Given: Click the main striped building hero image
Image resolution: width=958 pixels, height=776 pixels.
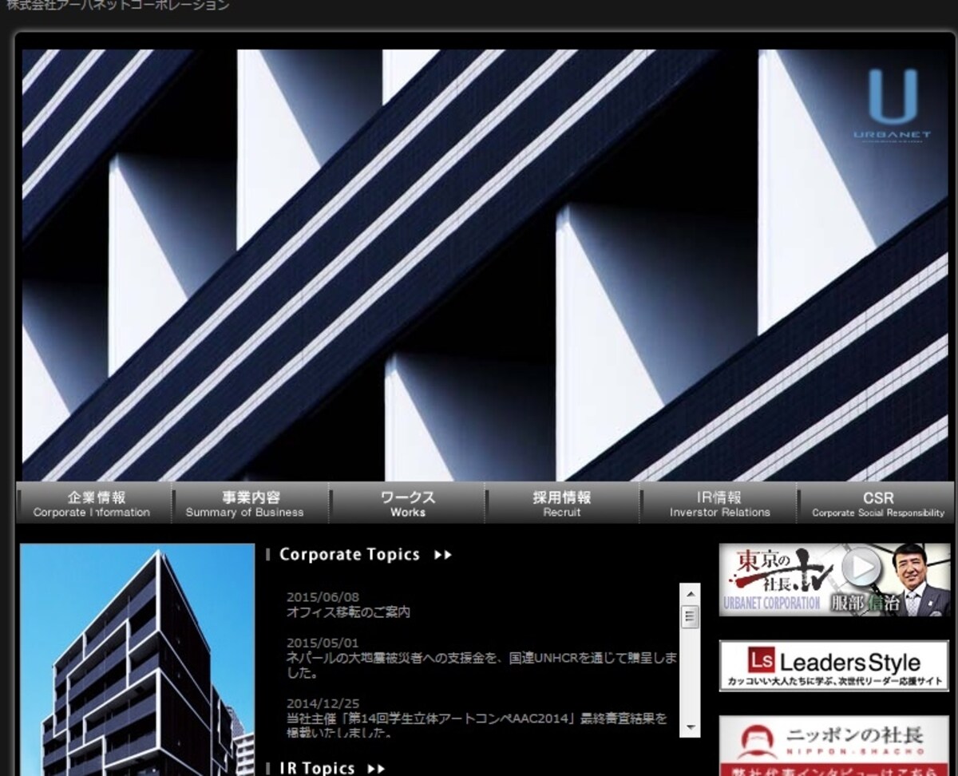Looking at the screenshot, I should [x=485, y=265].
